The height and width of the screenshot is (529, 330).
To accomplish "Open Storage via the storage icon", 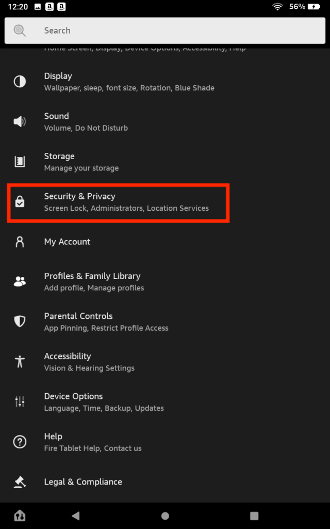I will tap(20, 162).
